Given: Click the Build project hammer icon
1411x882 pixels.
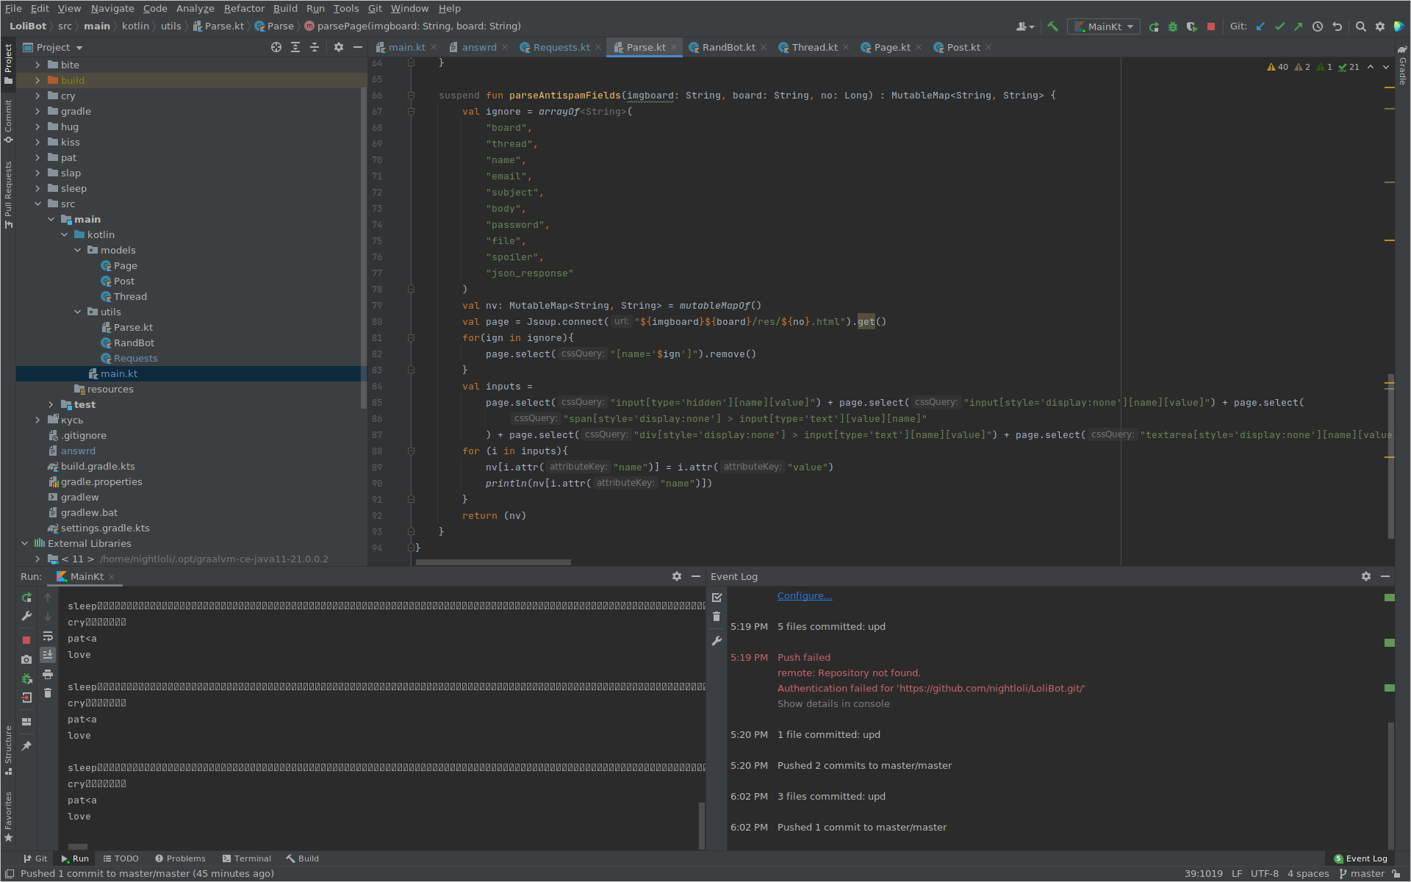Looking at the screenshot, I should (x=1052, y=26).
